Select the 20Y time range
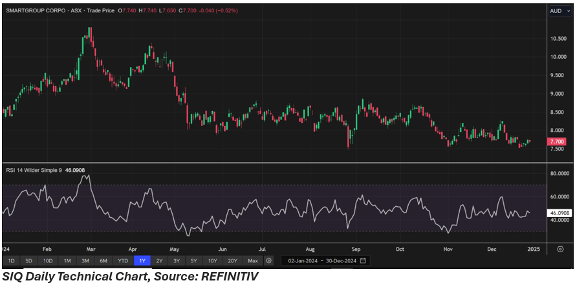This screenshot has width=575, height=285. point(232,261)
